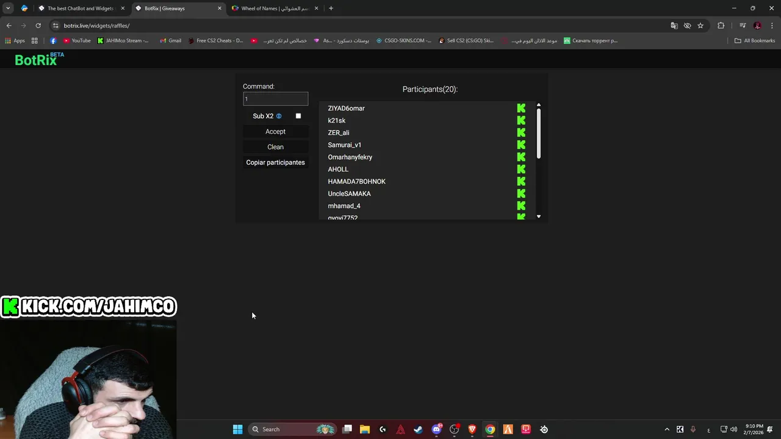Screen dimensions: 781x439
Task: Close the BotRix Giveaways tab
Action: click(x=220, y=9)
